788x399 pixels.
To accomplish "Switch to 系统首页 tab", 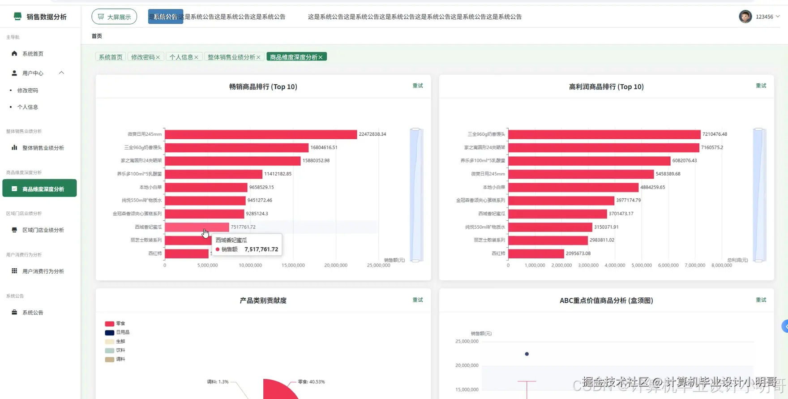I will pos(111,57).
